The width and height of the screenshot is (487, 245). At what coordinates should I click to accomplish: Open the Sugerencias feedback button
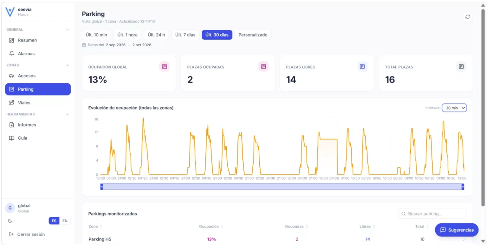(457, 230)
